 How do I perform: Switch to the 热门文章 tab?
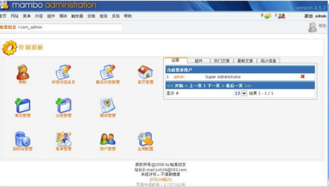(x=222, y=61)
